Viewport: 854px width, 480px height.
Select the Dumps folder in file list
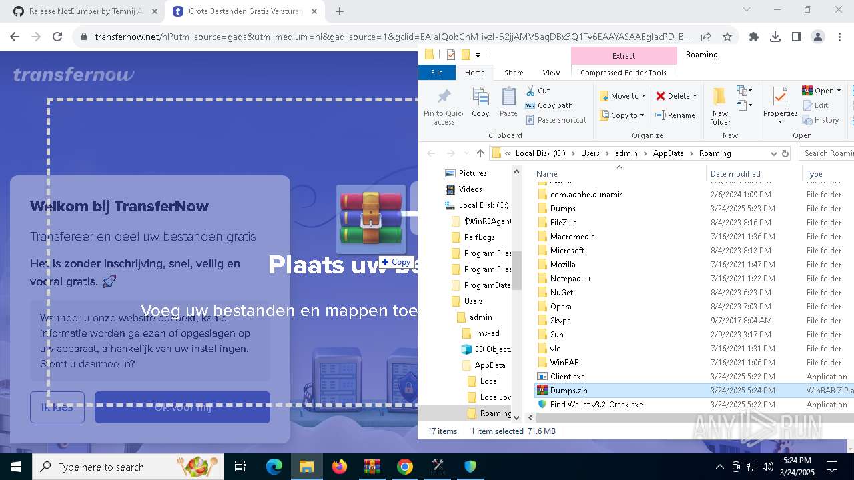coord(562,209)
